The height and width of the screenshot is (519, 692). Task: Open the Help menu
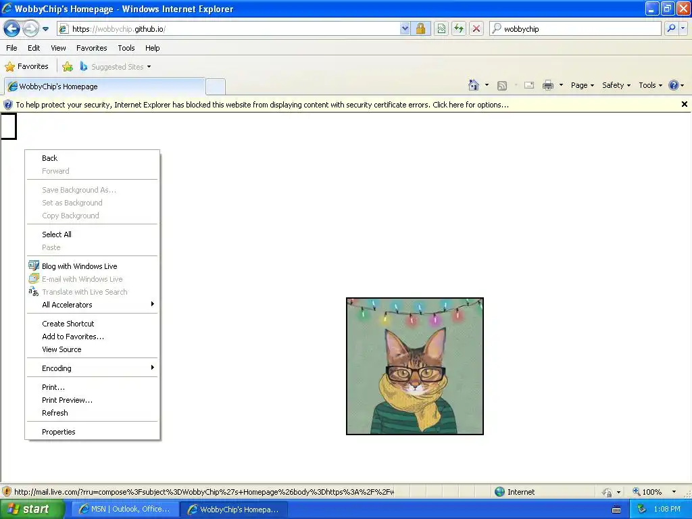152,48
